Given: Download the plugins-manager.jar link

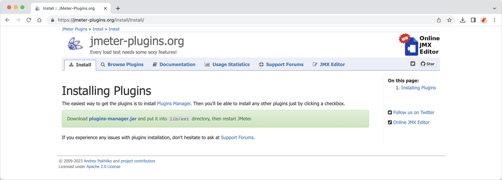Looking at the screenshot, I should point(113,119).
